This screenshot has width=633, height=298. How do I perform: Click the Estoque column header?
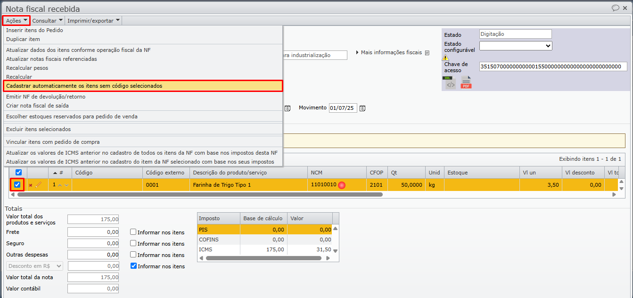(x=482, y=173)
